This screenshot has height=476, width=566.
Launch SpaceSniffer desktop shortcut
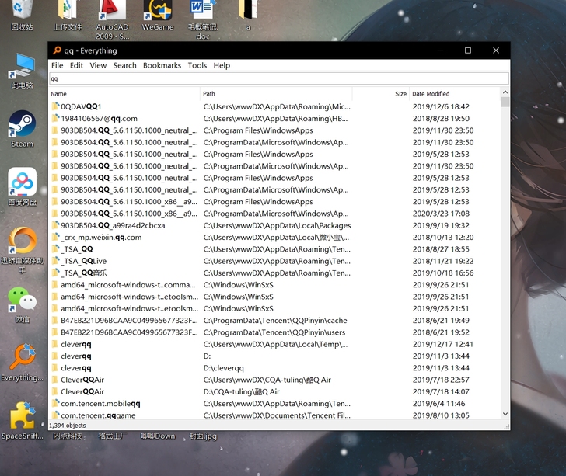coord(22,420)
